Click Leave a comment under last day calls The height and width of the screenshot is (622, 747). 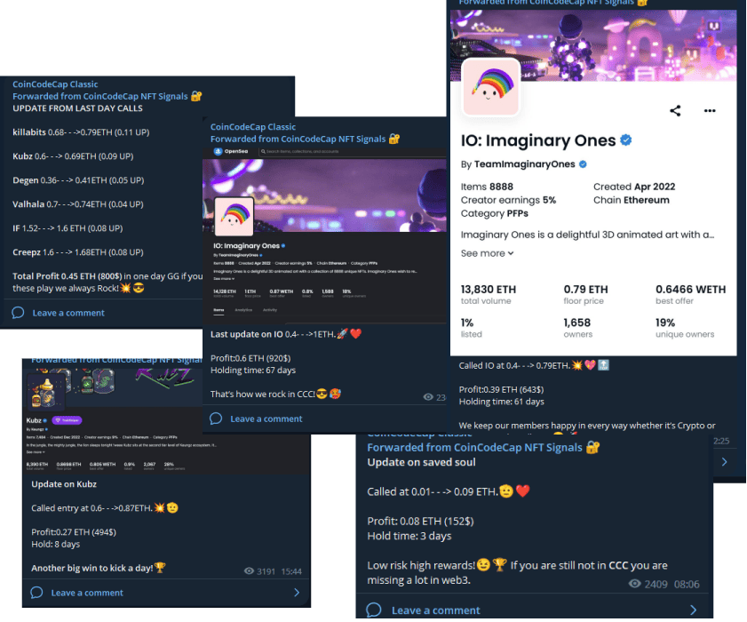coord(68,313)
